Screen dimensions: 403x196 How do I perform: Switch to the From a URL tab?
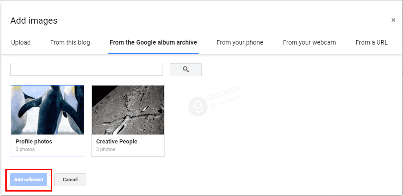pos(371,42)
